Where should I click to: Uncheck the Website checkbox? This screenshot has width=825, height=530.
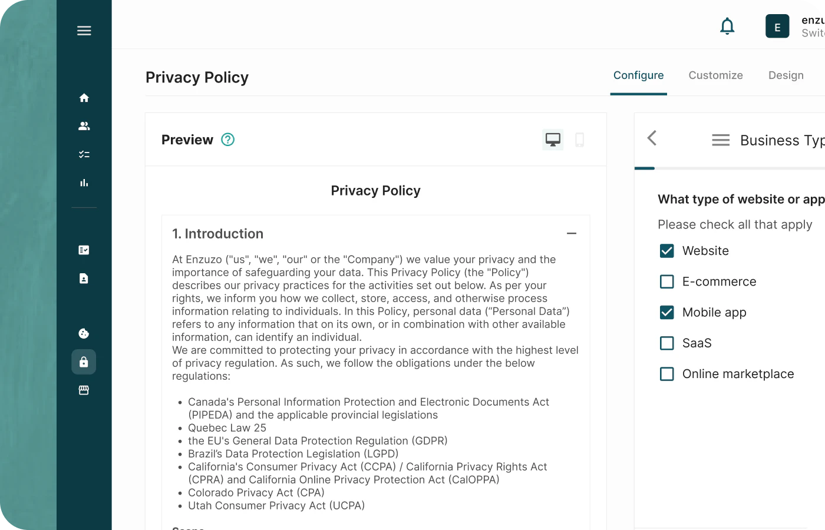click(x=666, y=251)
